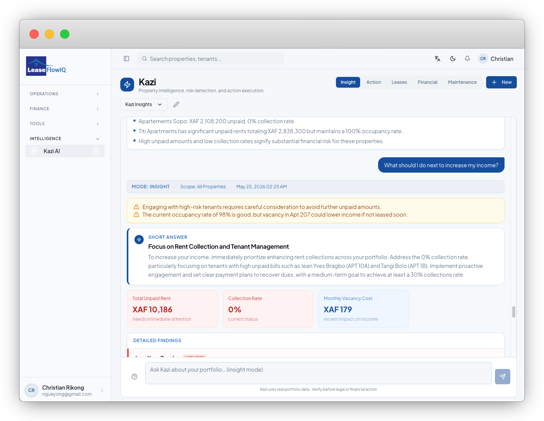Click the search magnifier icon
The image size is (544, 421).
click(x=144, y=59)
